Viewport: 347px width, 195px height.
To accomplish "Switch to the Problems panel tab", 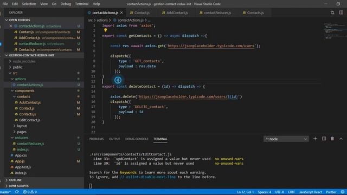I will (97, 139).
